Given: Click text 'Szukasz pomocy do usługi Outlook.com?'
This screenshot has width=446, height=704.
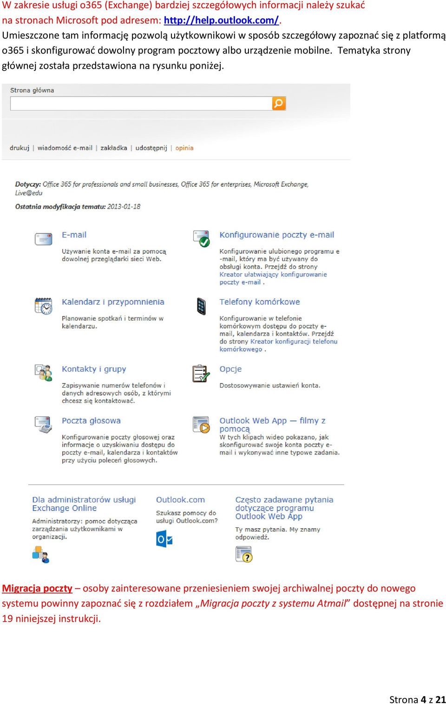Looking at the screenshot, I should click(187, 517).
